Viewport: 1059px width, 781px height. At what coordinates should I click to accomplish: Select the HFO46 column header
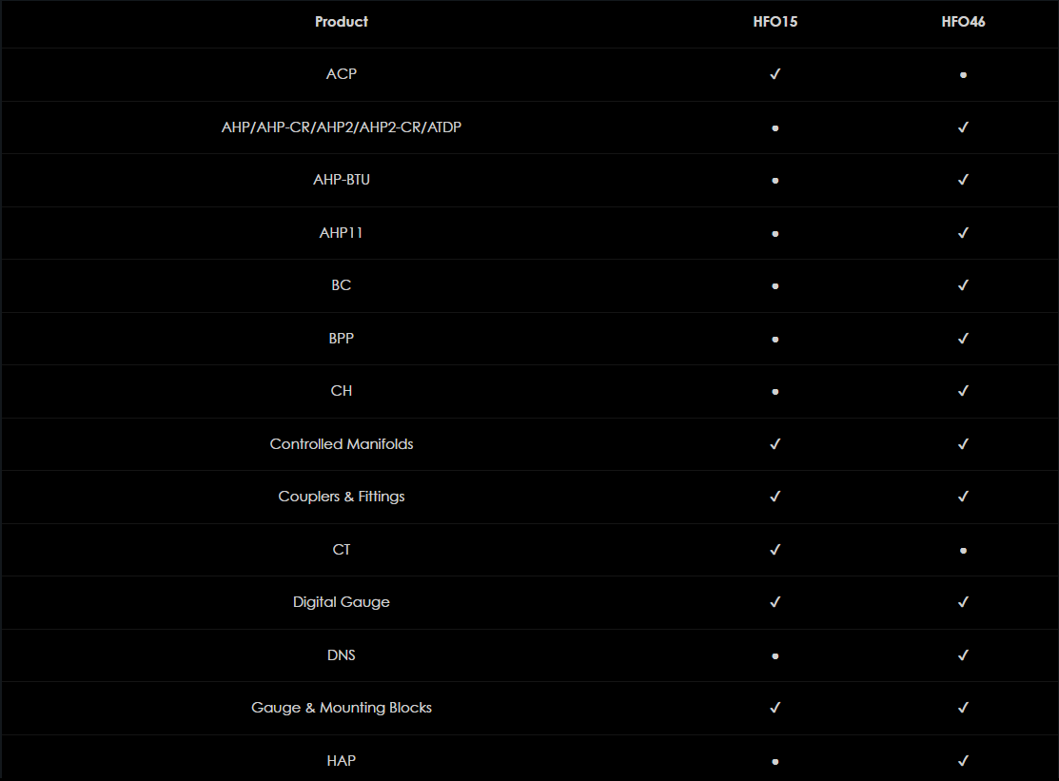[963, 22]
